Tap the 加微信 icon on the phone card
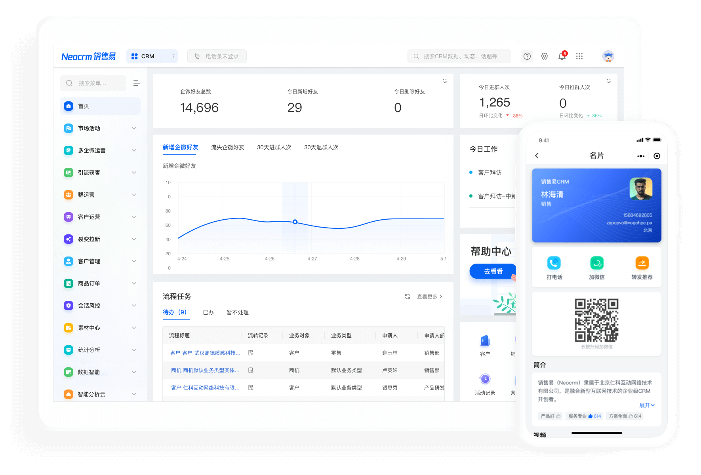The width and height of the screenshot is (701, 475). [597, 263]
